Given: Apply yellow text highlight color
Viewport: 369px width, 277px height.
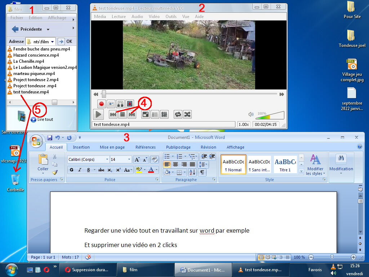Looking at the screenshot, I should [x=139, y=170].
